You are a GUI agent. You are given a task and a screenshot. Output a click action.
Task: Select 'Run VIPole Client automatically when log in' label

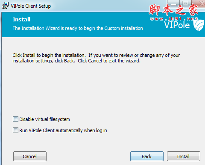coord(63,130)
